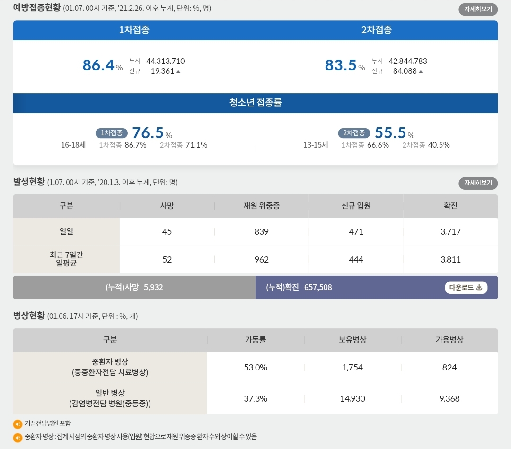Click the 예방접종현황 section title
Viewport: 511px width, 449px height.
point(37,8)
